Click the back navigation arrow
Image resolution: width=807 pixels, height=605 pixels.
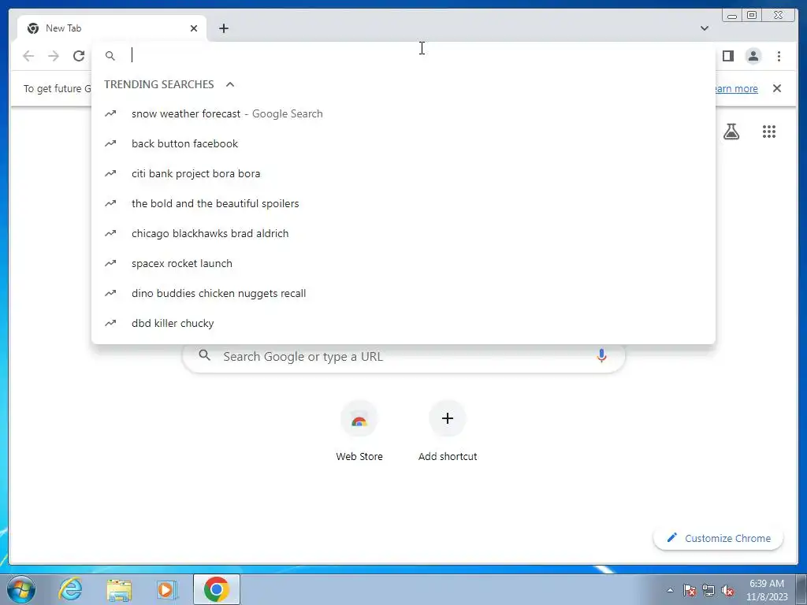coord(28,56)
